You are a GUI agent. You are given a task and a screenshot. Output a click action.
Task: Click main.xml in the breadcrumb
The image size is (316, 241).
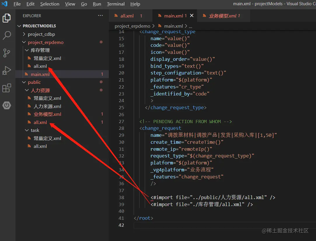point(173,26)
